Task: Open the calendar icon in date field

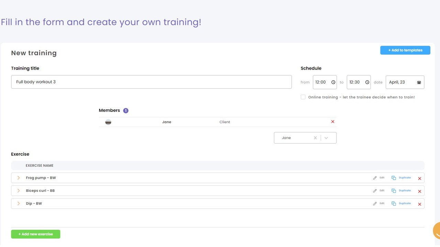Action: 419,82
